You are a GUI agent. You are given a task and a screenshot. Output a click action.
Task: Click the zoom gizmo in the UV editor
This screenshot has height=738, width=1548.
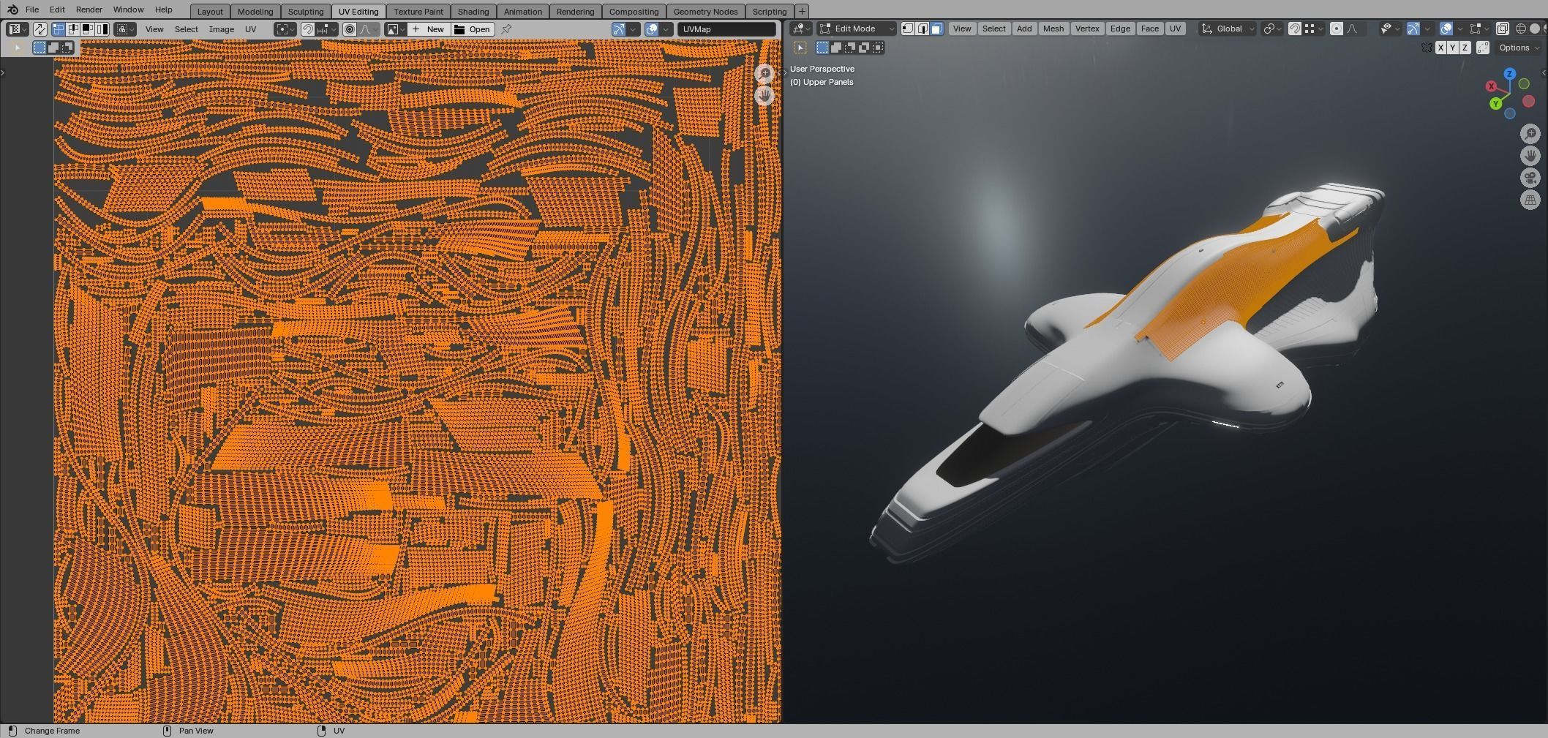(764, 74)
